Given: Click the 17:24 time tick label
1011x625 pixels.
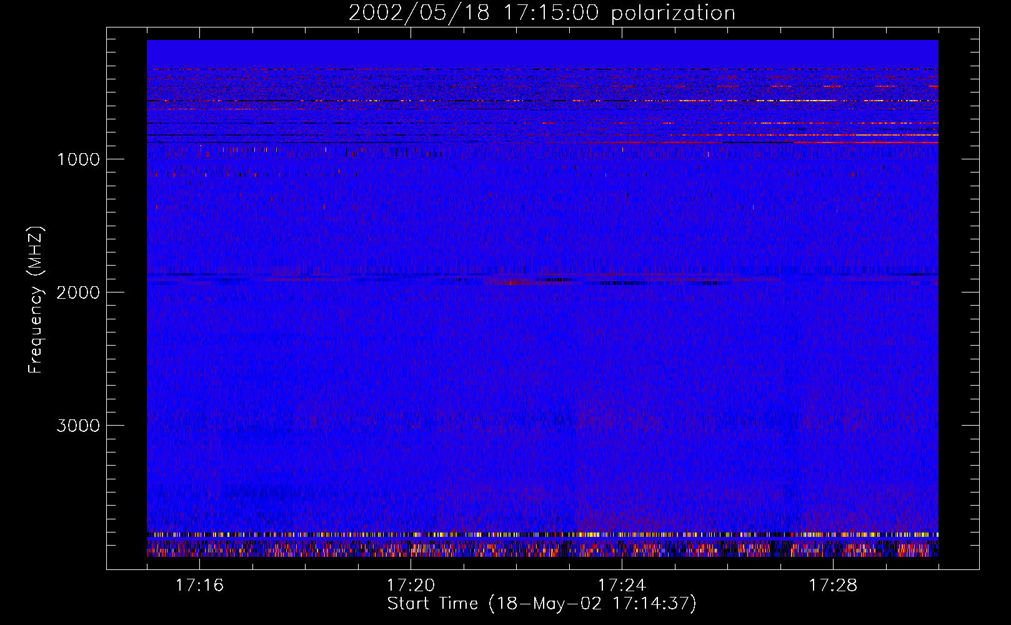Looking at the screenshot, I should (622, 585).
